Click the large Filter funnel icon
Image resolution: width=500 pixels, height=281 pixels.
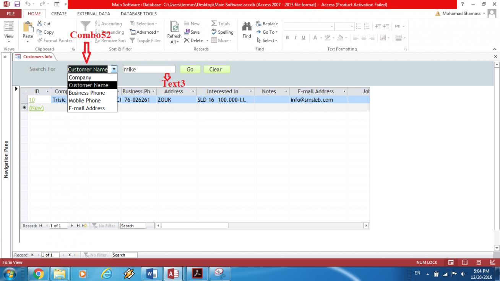[x=85, y=27]
